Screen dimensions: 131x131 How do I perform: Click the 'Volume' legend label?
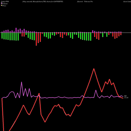point(5,4)
